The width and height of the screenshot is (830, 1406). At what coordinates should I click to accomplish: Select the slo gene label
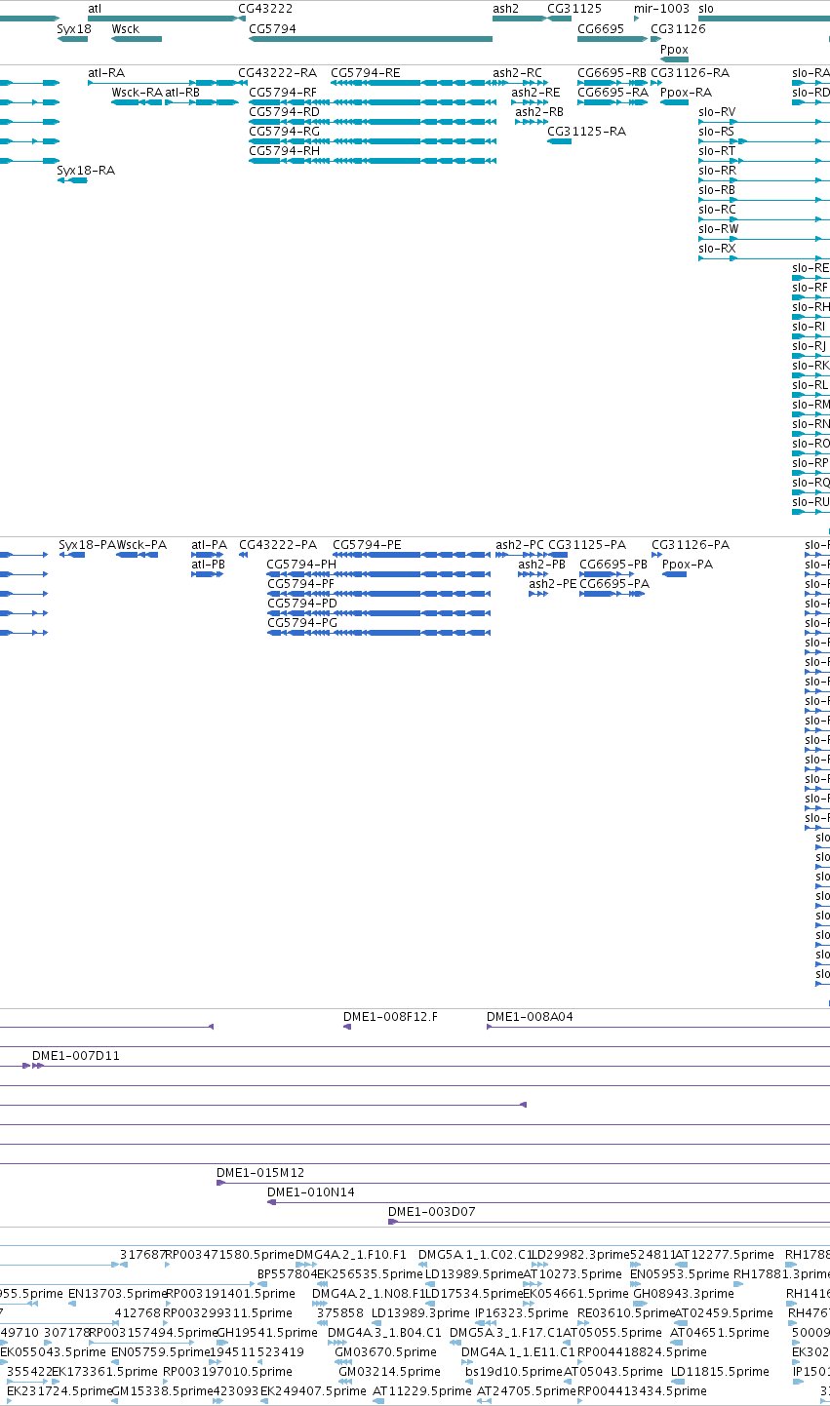pos(706,8)
